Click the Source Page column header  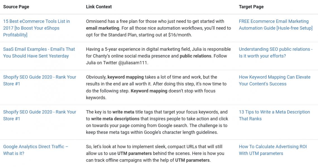[16, 7]
